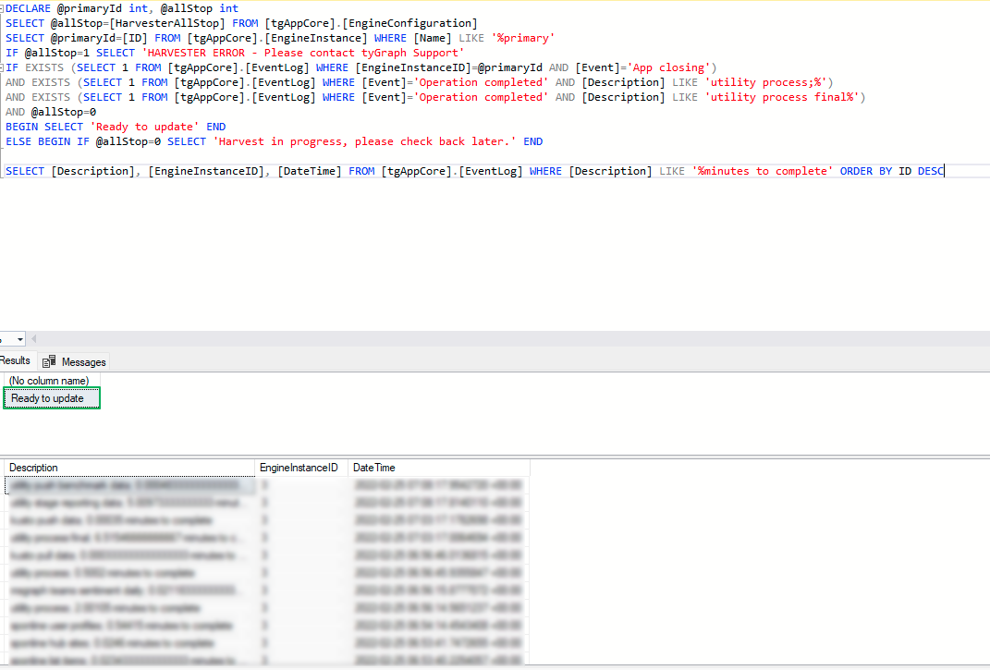The height and width of the screenshot is (670, 990).
Task: Click the '(No column name)' column header
Action: 48,381
